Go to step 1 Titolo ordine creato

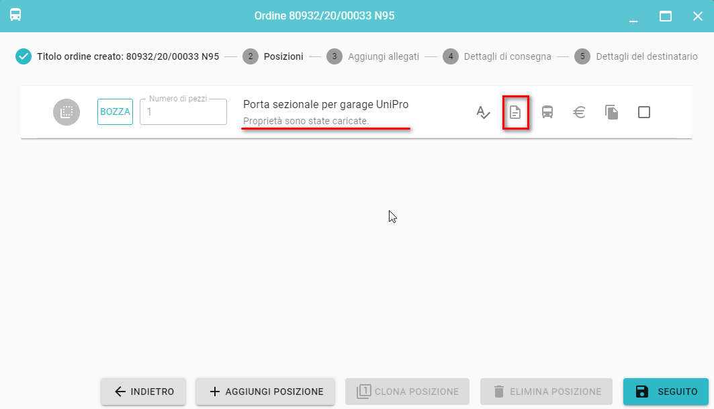118,56
